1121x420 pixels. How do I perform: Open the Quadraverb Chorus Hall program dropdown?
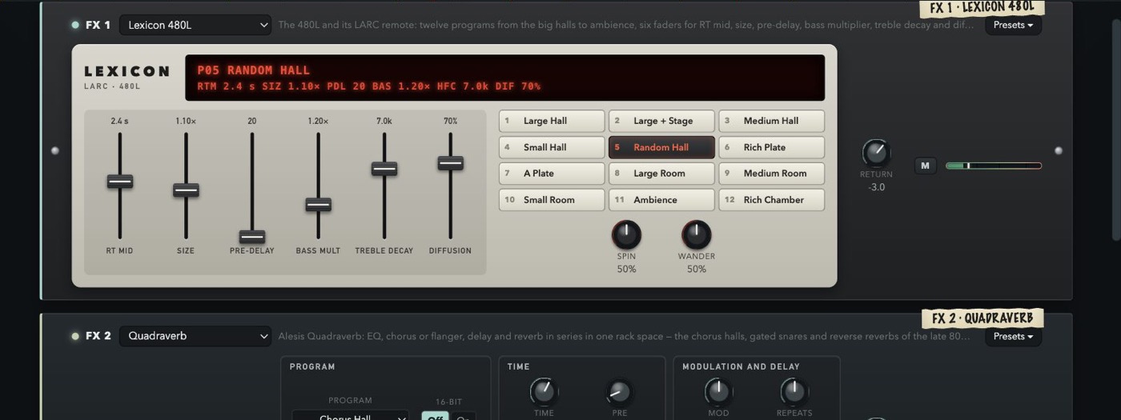pos(351,416)
